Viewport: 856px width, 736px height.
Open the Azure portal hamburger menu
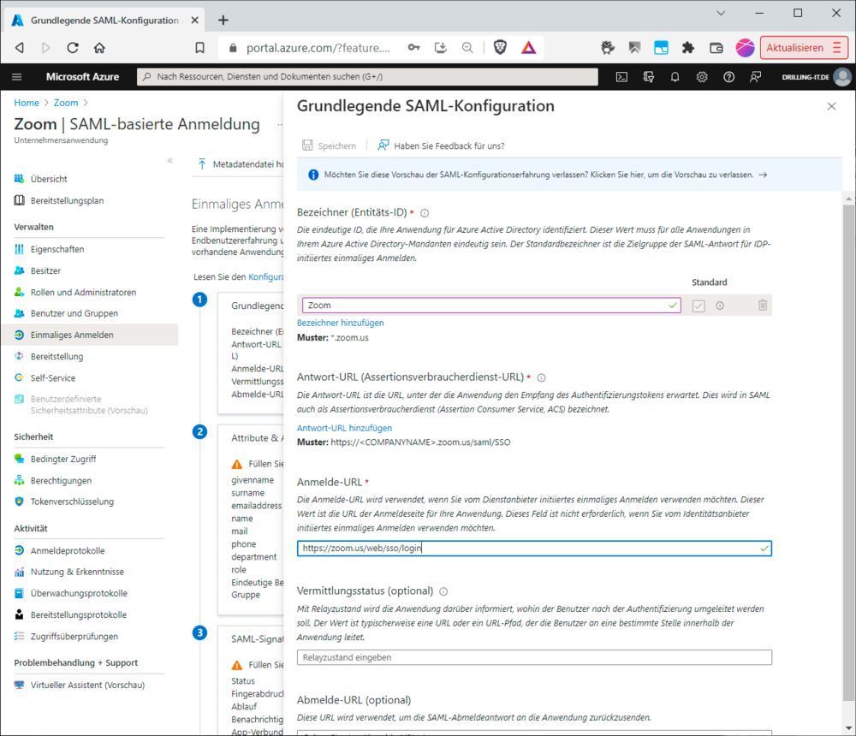click(x=17, y=76)
